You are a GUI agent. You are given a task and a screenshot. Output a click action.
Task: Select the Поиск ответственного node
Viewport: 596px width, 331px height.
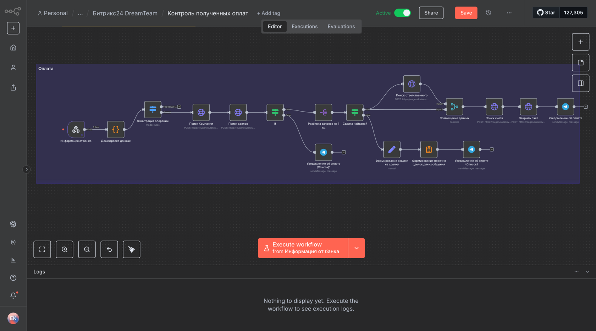coord(412,84)
